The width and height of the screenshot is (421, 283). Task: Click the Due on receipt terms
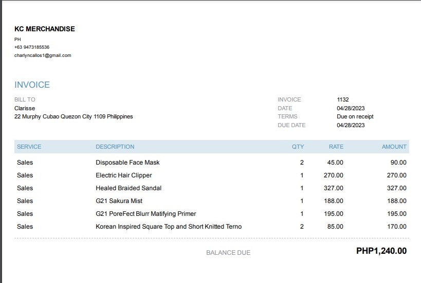355,116
